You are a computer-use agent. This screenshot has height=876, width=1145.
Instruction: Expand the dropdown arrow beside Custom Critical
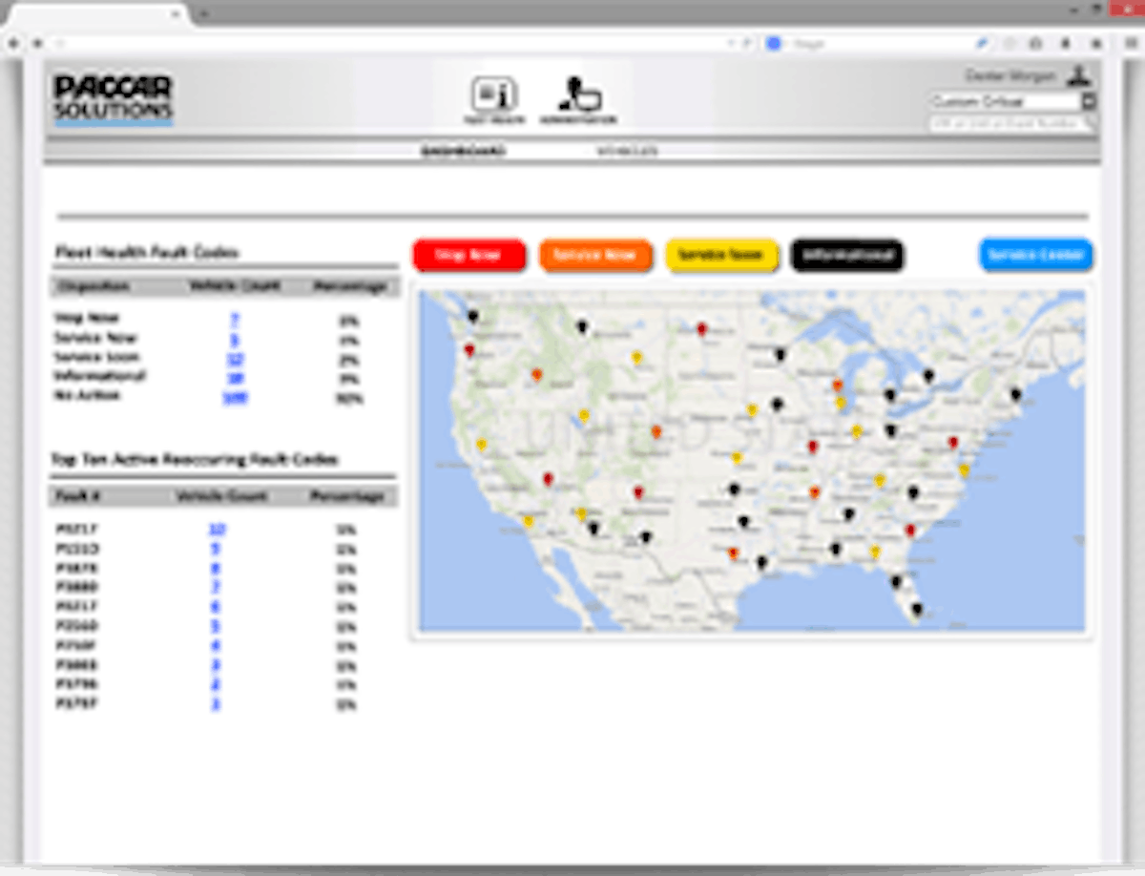1086,102
